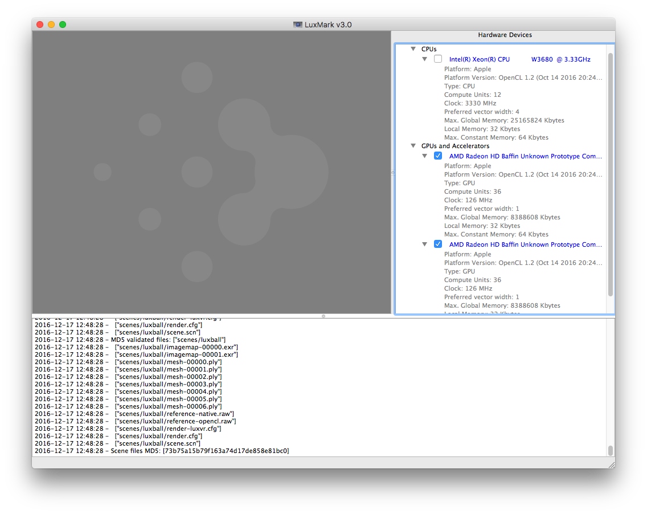This screenshot has width=647, height=514.
Task: Select the second AMD Radeon HD Baffin entry
Action: tap(525, 244)
